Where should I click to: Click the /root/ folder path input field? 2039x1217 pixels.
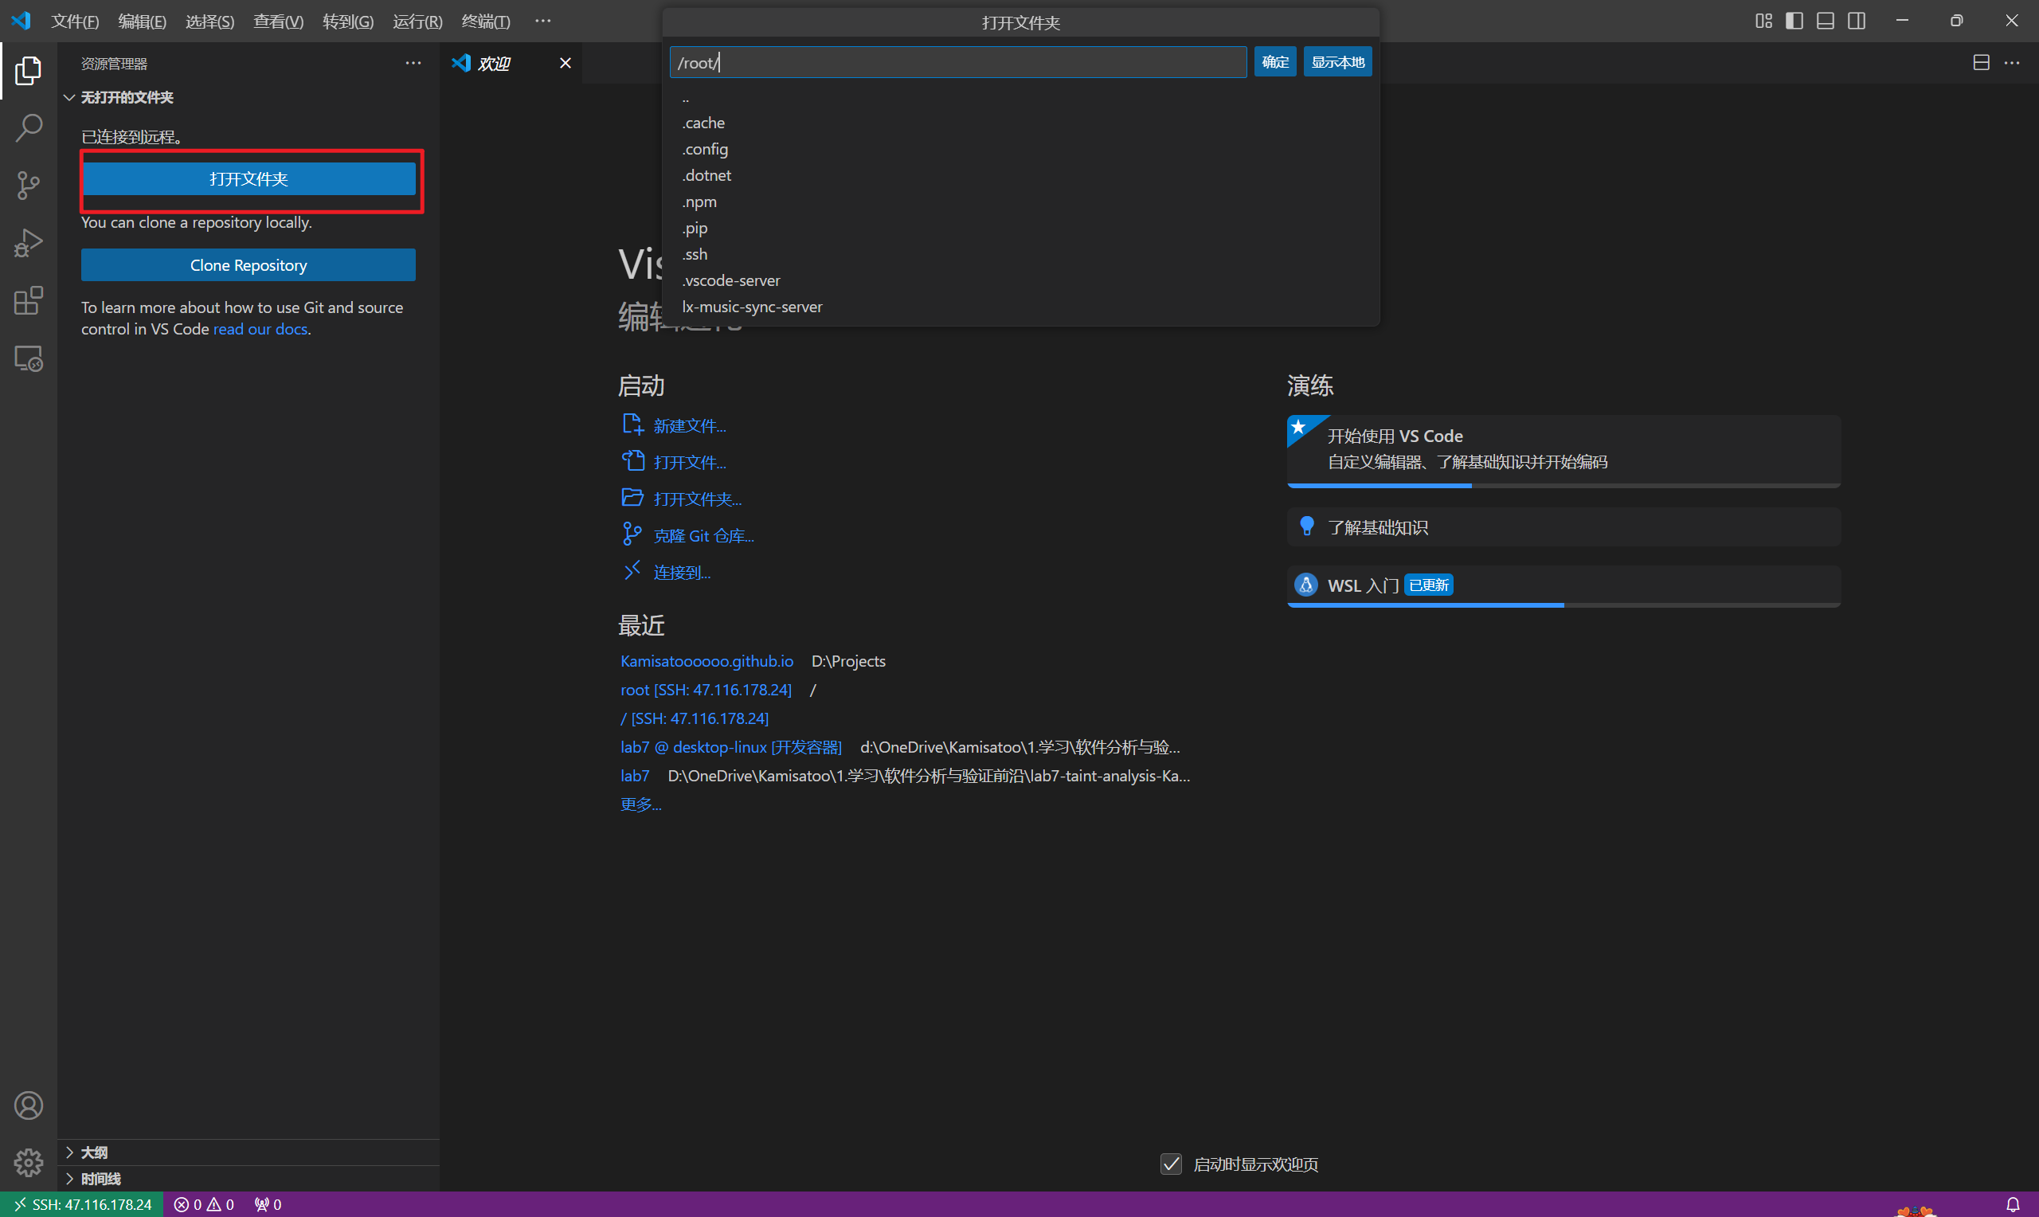point(957,62)
